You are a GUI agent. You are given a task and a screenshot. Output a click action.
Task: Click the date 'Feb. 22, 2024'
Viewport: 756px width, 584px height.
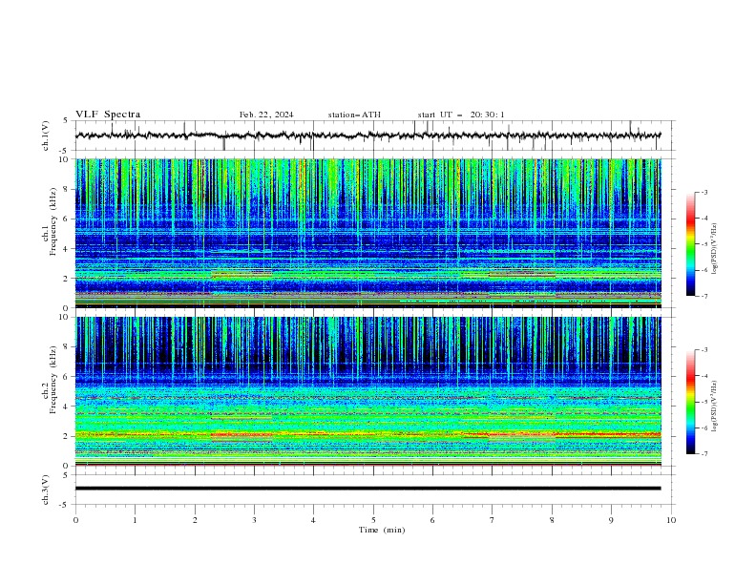pyautogui.click(x=266, y=115)
